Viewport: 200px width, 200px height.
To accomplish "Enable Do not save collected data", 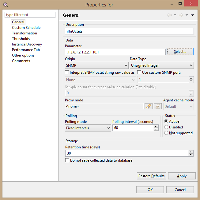I will [67, 160].
